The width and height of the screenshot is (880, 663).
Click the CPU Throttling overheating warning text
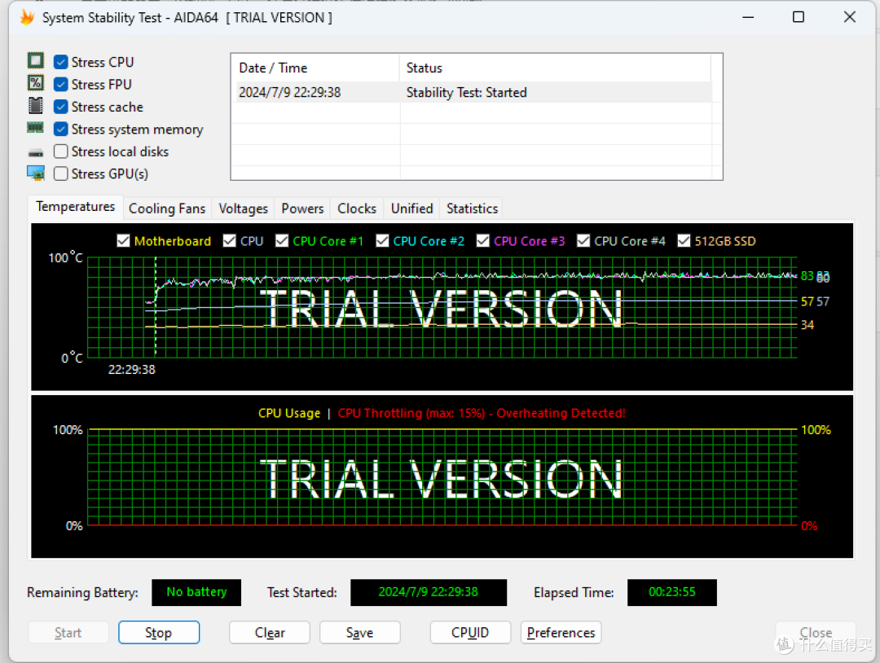(x=482, y=414)
